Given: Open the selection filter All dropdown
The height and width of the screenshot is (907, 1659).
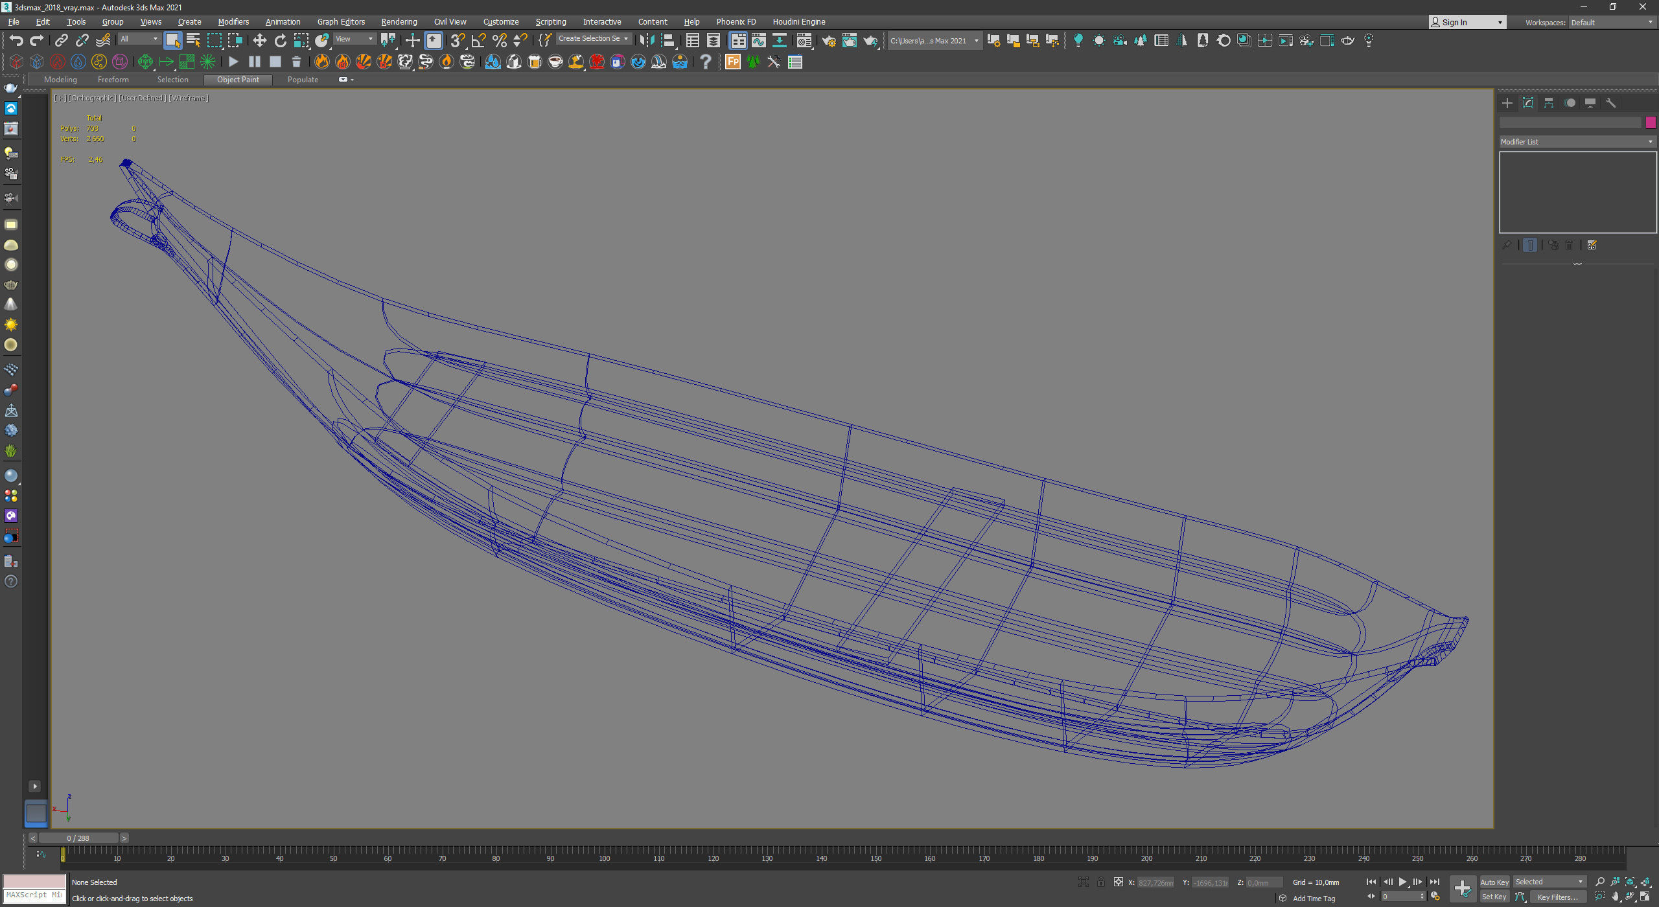Looking at the screenshot, I should pyautogui.click(x=139, y=40).
